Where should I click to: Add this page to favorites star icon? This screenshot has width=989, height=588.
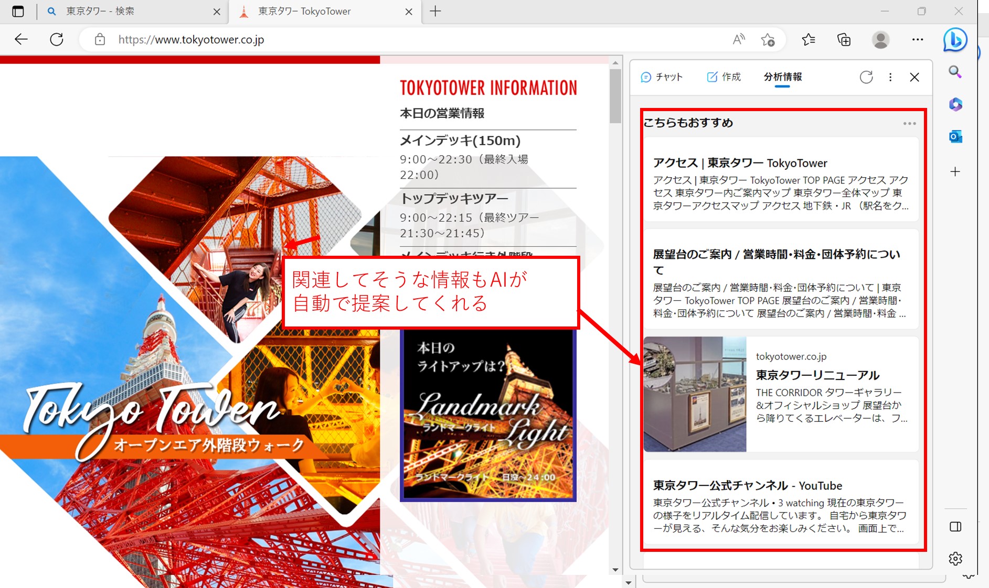(x=768, y=39)
